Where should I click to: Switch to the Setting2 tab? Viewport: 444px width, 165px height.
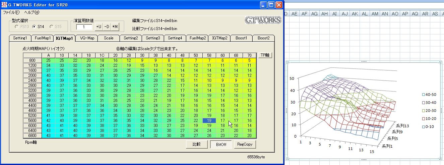pyautogui.click(x=131, y=38)
